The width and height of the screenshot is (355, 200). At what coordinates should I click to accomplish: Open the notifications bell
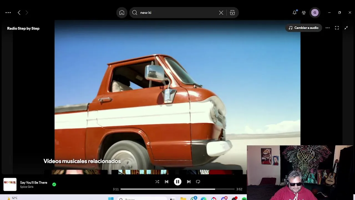(295, 12)
